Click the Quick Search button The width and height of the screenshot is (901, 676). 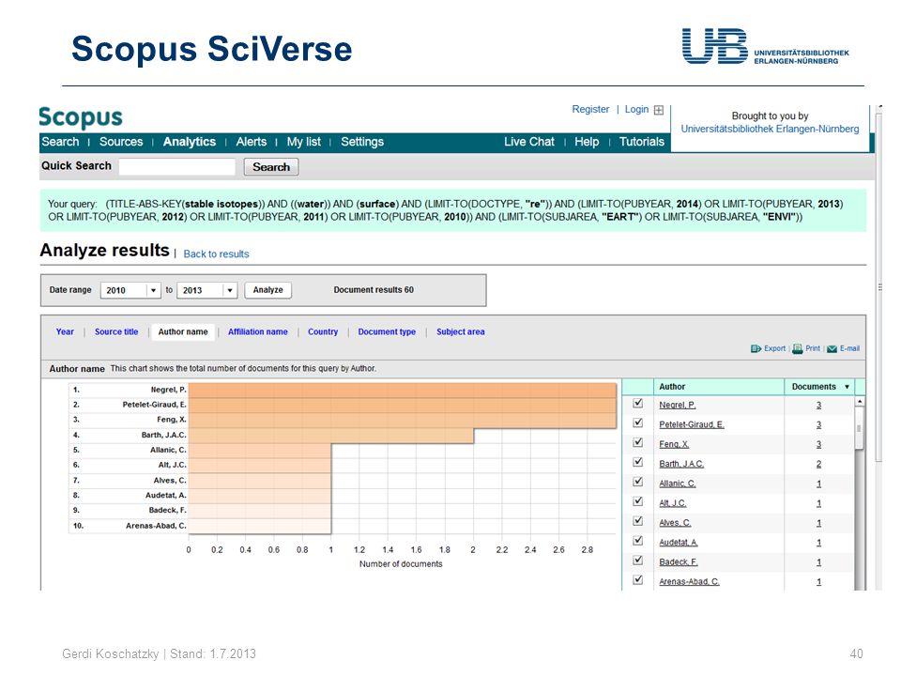coord(271,167)
